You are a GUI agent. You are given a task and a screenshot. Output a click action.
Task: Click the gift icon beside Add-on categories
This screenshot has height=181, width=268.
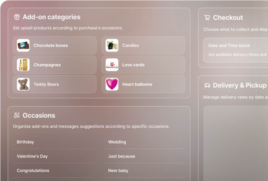coord(17,17)
